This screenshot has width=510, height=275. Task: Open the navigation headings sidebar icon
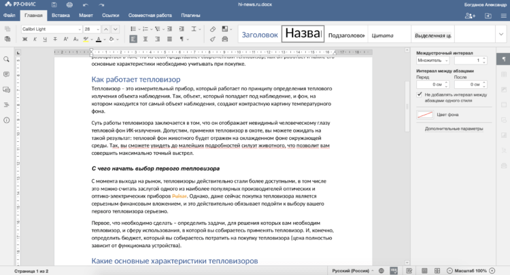(x=7, y=105)
